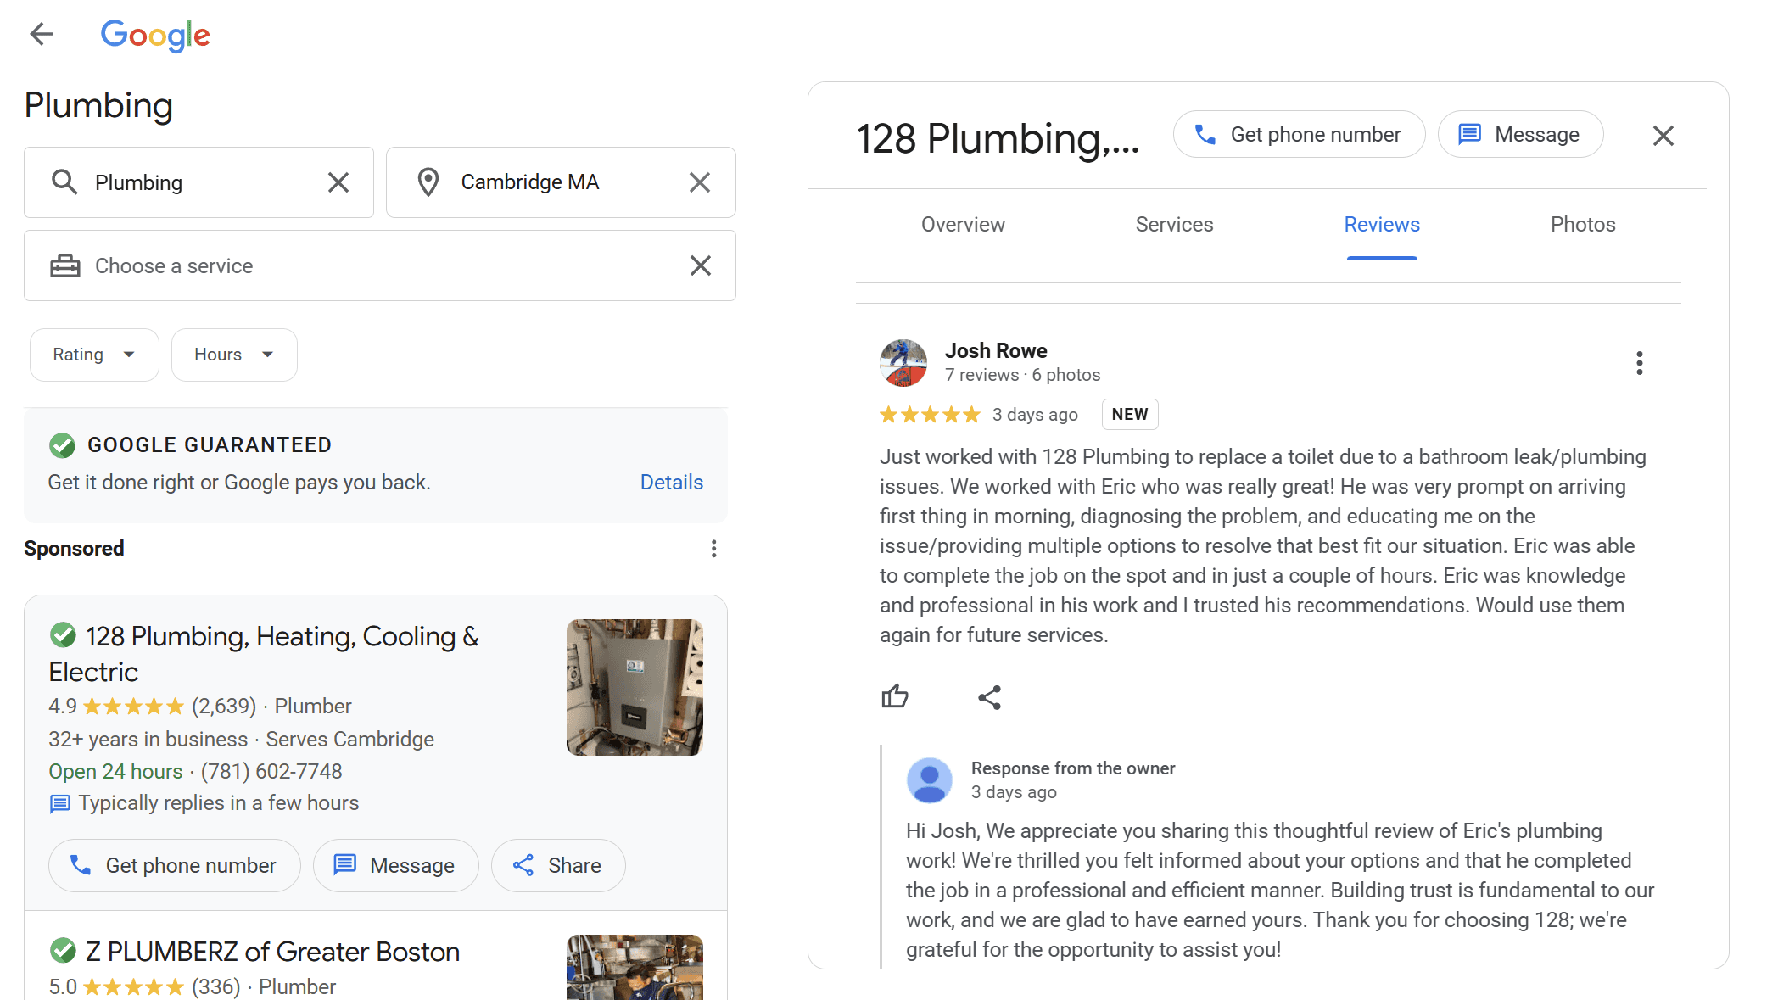Screen dimensions: 1778x1000
Task: Switch to the Services tab
Action: (1174, 225)
